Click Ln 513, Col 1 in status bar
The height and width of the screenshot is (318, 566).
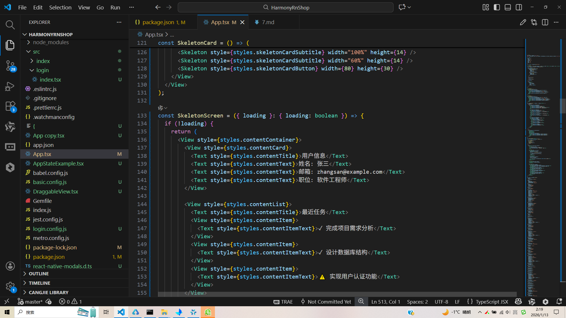(x=386, y=302)
